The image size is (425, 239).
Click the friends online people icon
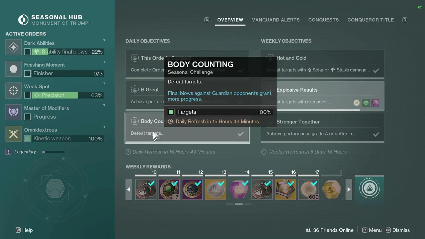coord(308,230)
